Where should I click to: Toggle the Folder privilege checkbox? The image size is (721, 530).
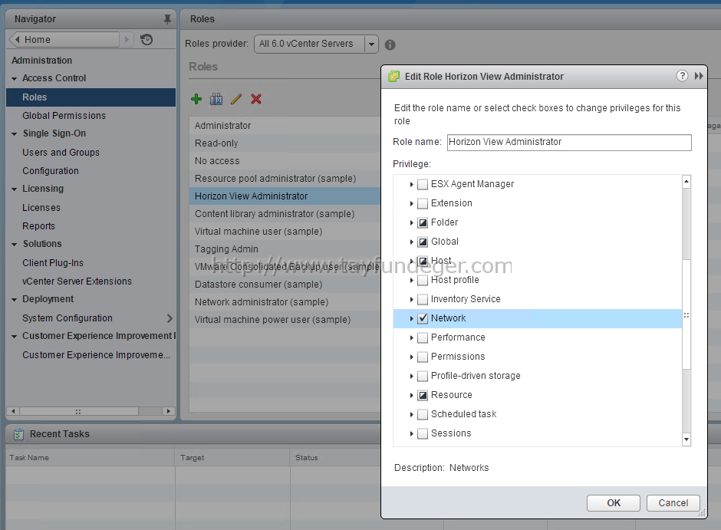[x=422, y=223]
